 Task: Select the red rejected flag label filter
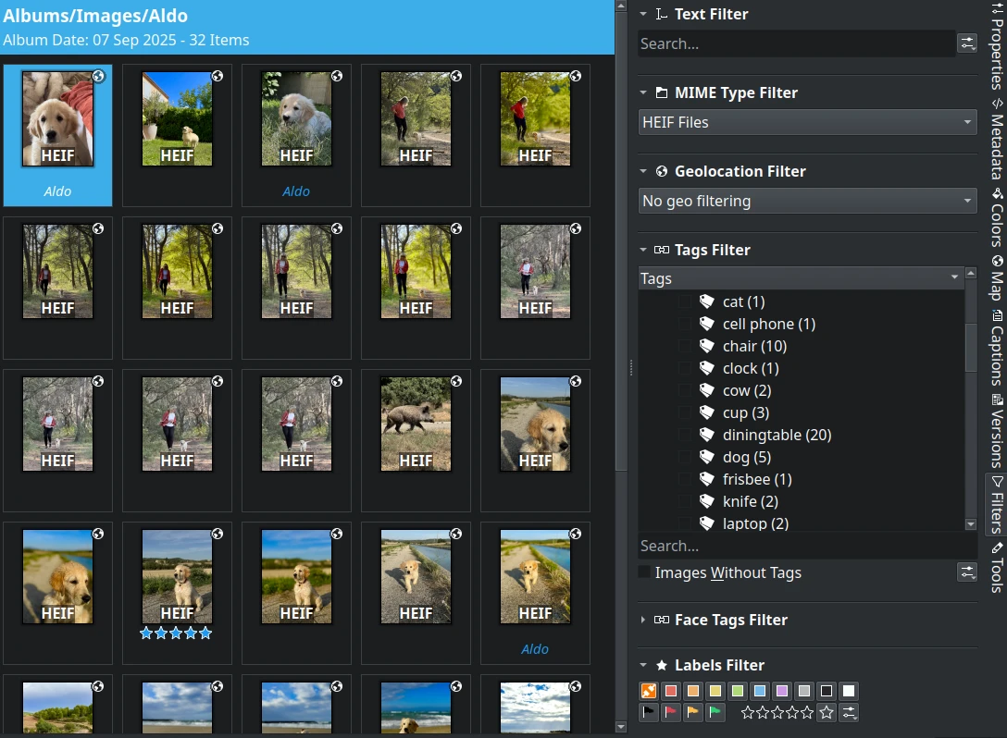(x=670, y=712)
